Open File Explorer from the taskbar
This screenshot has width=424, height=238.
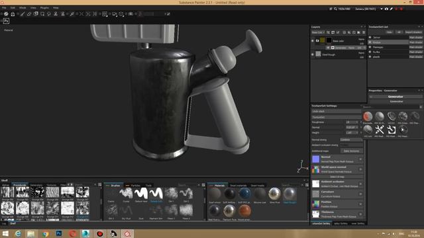[x=31, y=233]
